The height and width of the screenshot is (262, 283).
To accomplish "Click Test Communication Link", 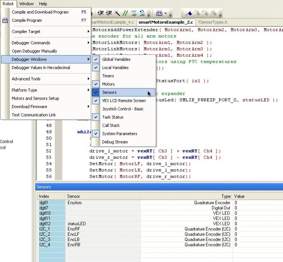I will coord(34,115).
